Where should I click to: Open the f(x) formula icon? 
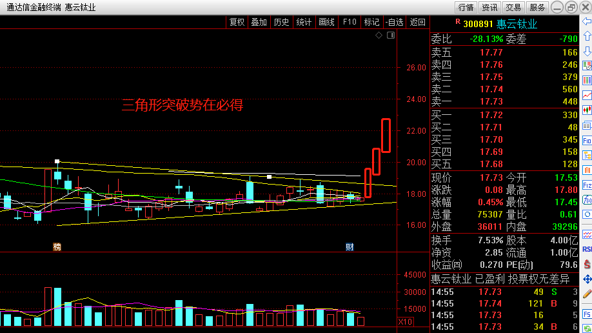coord(587,199)
